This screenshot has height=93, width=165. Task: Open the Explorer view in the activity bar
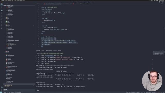click(x=2, y=4)
